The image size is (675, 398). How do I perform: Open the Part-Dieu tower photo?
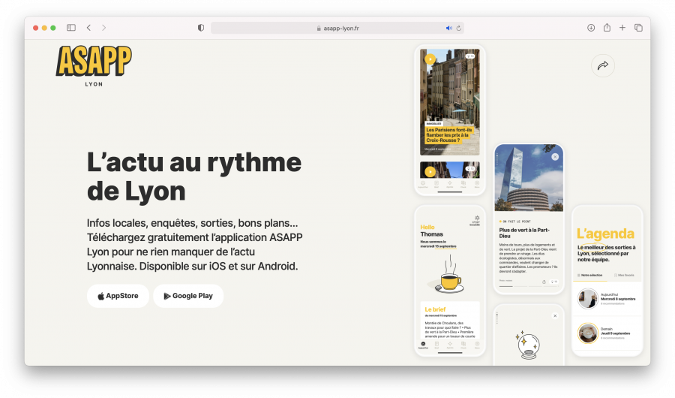[529, 178]
